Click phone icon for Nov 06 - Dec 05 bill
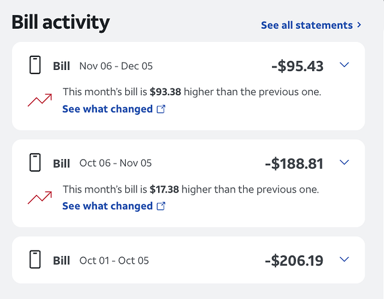The height and width of the screenshot is (299, 384). click(x=35, y=65)
